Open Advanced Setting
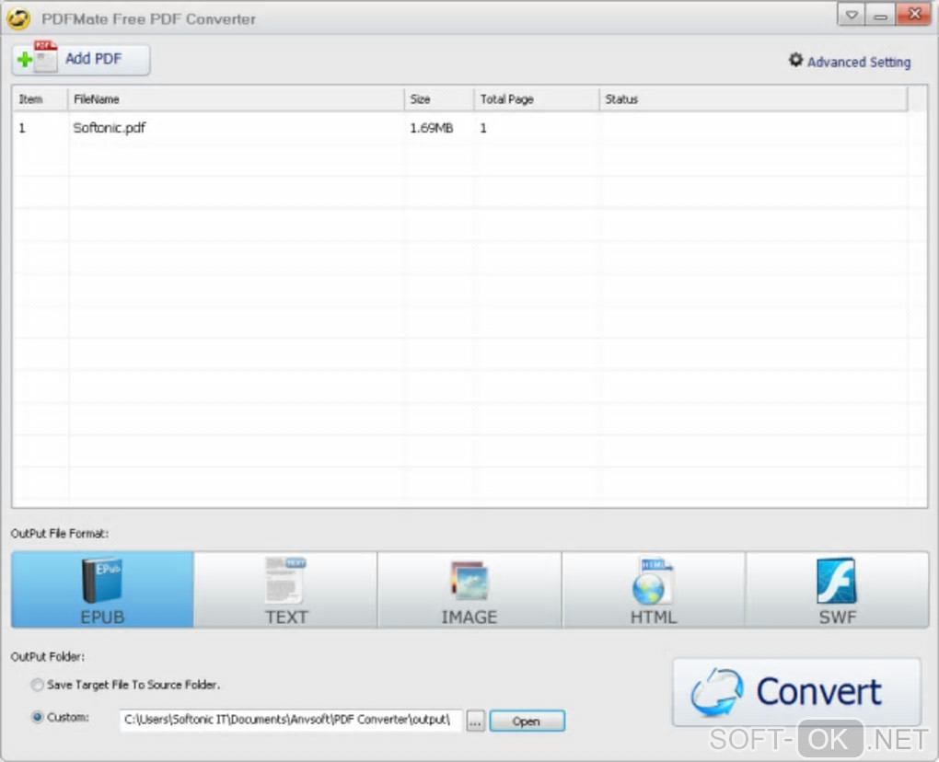The image size is (939, 762). (850, 62)
